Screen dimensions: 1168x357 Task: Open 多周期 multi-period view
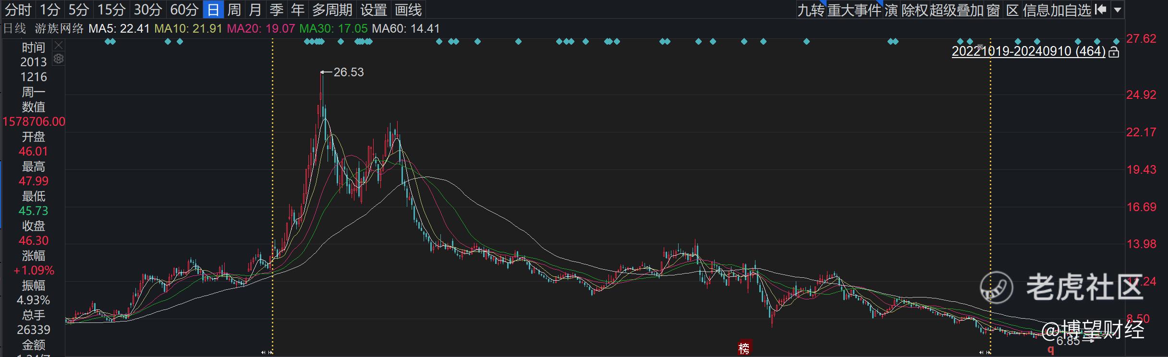pyautogui.click(x=332, y=10)
